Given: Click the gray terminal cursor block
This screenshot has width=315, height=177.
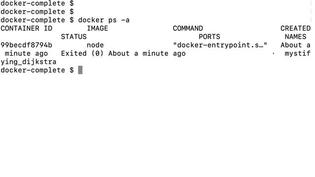Looking at the screenshot, I should 80,70.
